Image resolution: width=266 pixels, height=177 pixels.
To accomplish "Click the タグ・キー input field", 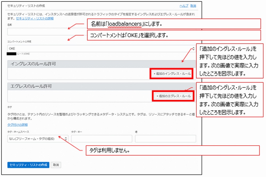I will coord(101,138).
